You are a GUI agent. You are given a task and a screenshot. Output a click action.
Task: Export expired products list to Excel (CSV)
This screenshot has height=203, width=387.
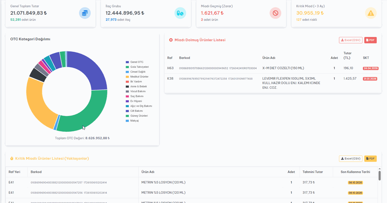click(351, 40)
